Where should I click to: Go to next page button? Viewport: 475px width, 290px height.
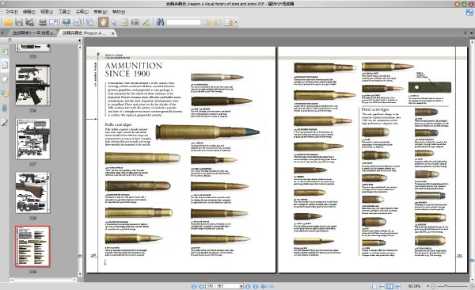pos(248,286)
